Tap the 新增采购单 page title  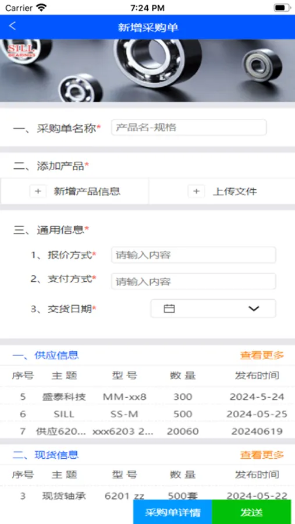coord(148,27)
